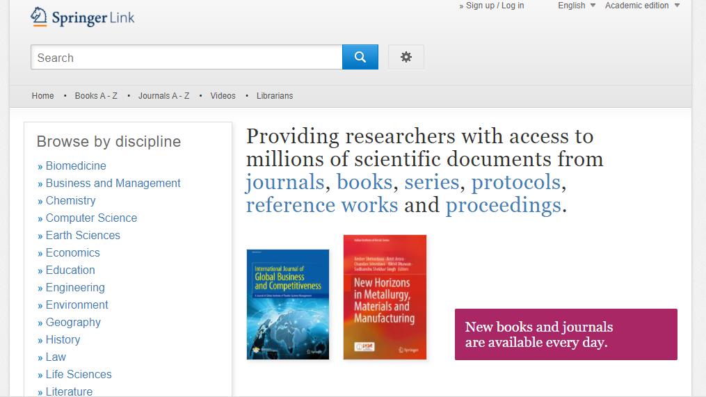Browse the Computer Science discipline
Screen dimensions: 706x397
[x=91, y=218]
